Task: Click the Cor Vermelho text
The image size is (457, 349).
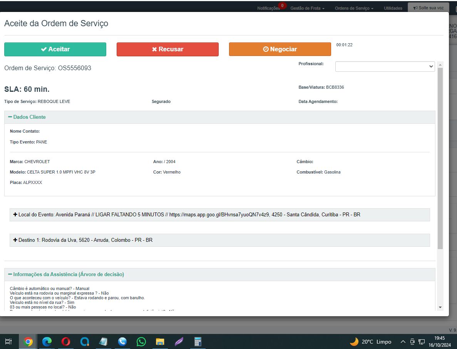Action: tap(167, 172)
